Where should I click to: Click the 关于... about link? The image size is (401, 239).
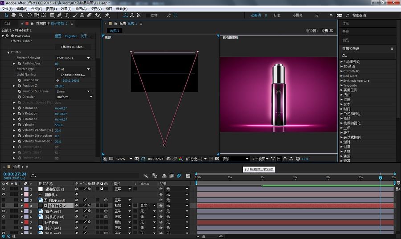pyautogui.click(x=86, y=36)
